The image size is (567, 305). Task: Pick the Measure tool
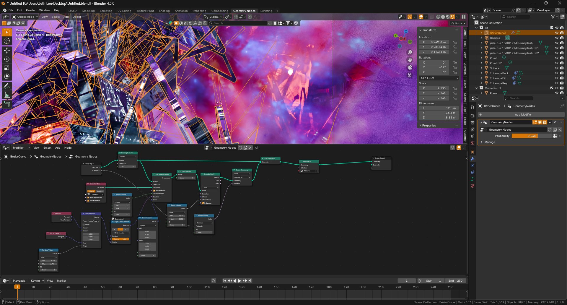coord(7,95)
